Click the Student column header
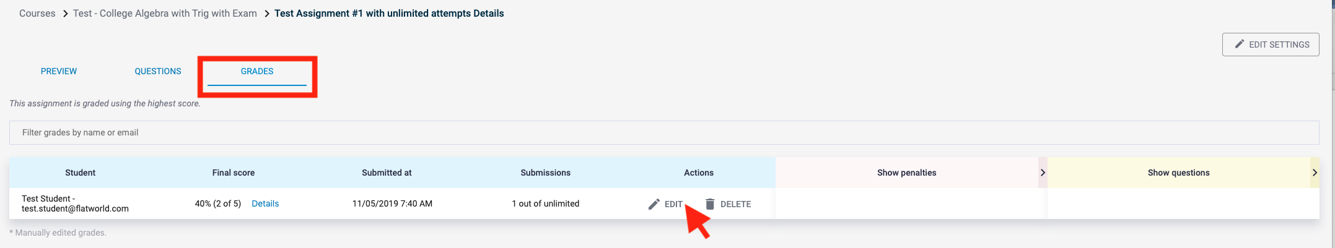The height and width of the screenshot is (248, 1335). [81, 173]
